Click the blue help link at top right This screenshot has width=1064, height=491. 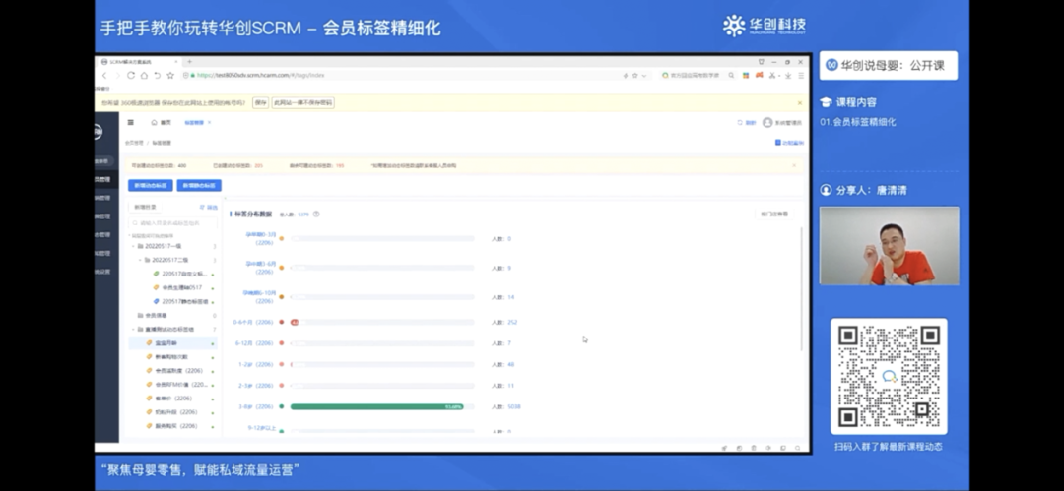789,143
